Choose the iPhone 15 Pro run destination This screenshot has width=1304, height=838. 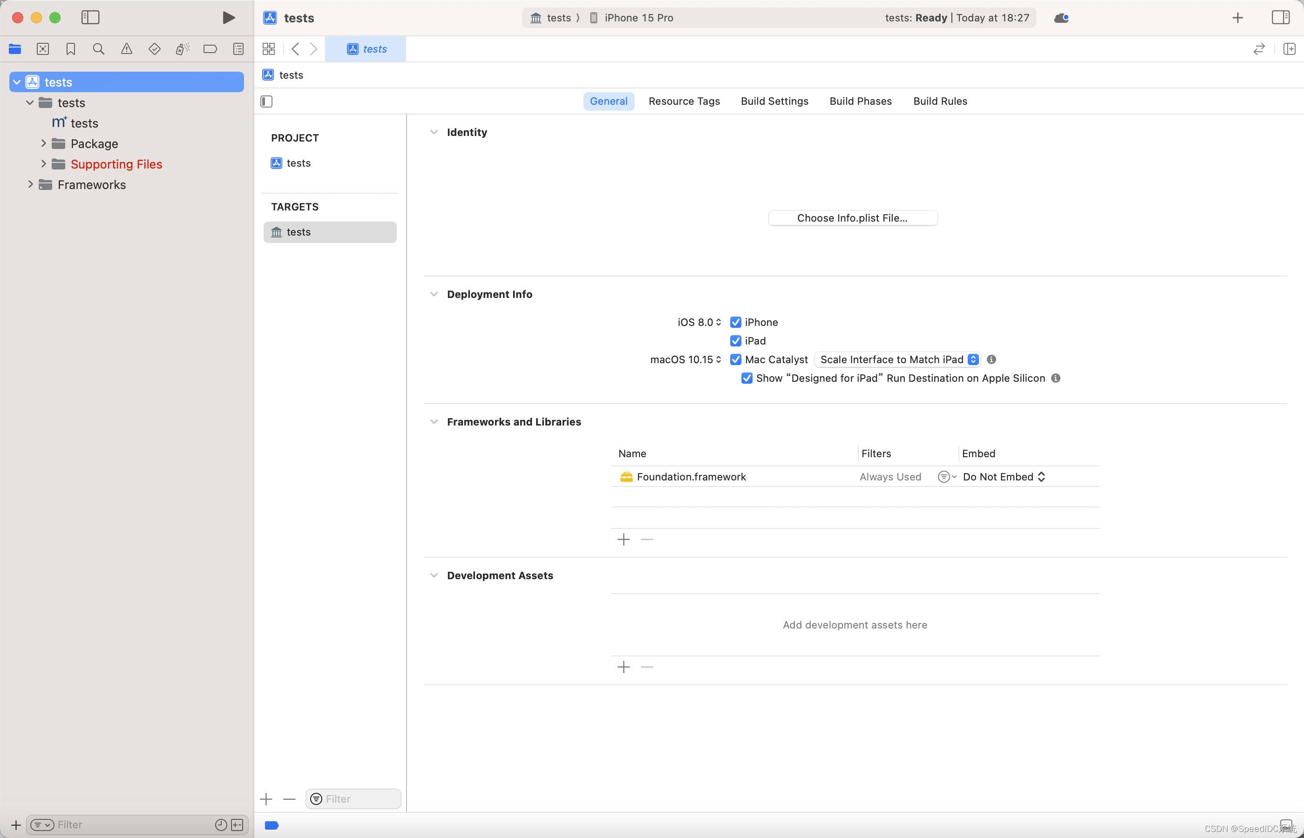632,17
